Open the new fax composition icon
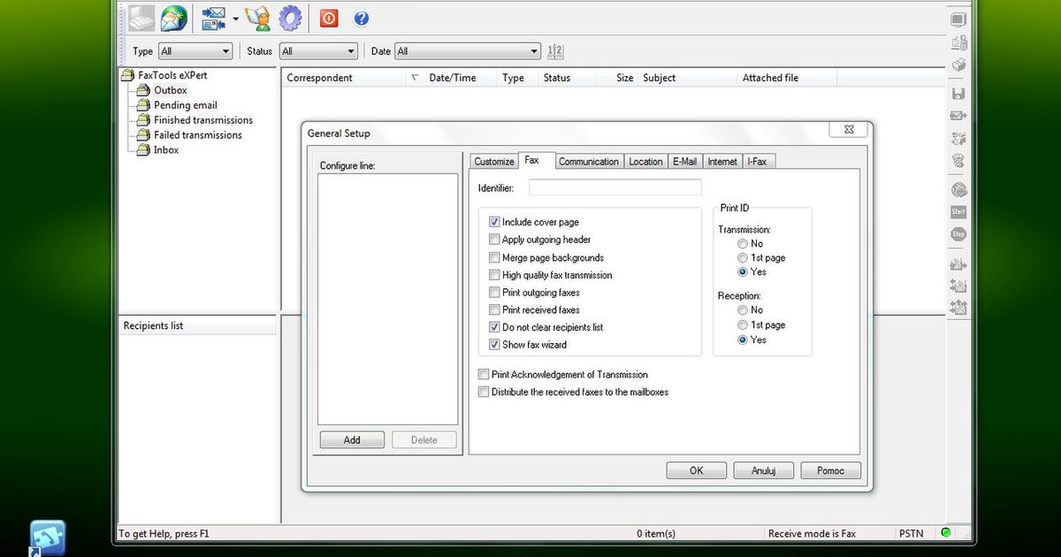This screenshot has height=557, width=1061. (x=140, y=18)
